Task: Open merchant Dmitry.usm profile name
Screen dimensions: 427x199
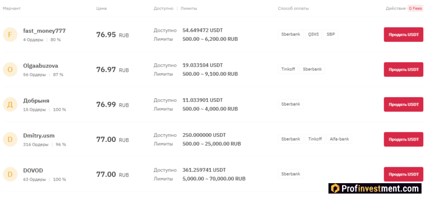Action: click(39, 136)
